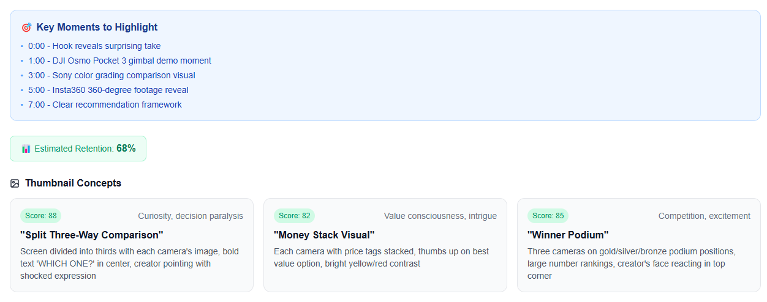
Task: Jump to 3:00 Sony color grading comparison
Action: tap(111, 75)
